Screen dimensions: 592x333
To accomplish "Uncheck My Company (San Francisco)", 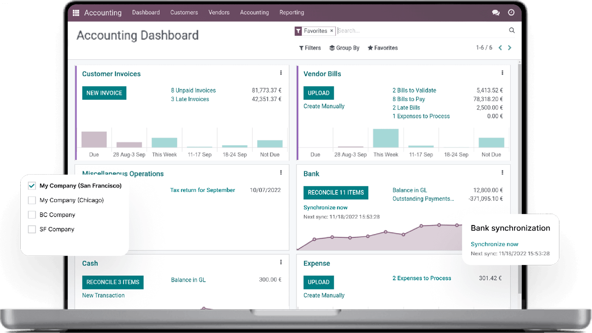I will (x=32, y=186).
